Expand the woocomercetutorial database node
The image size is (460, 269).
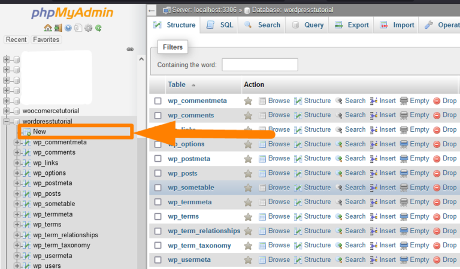point(7,111)
